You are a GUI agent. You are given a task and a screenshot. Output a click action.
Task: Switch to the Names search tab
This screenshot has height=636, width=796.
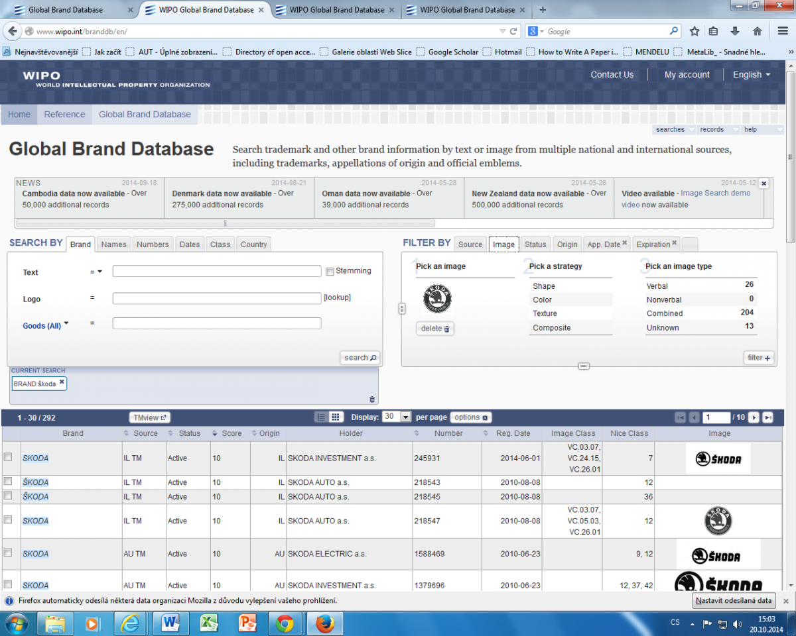113,244
